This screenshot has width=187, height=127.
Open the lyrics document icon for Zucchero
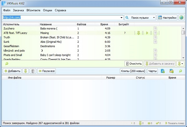coord(155,28)
